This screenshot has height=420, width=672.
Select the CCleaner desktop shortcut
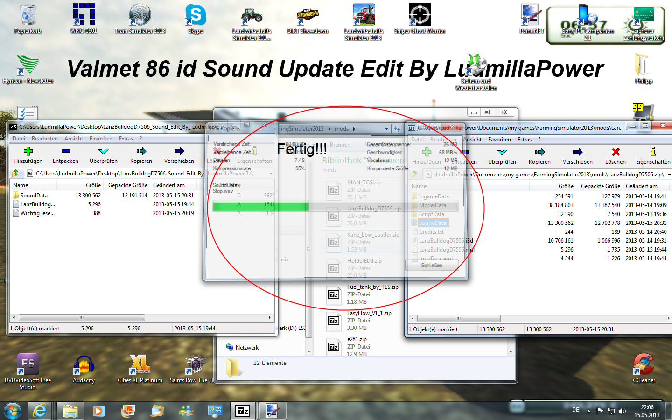pyautogui.click(x=644, y=369)
